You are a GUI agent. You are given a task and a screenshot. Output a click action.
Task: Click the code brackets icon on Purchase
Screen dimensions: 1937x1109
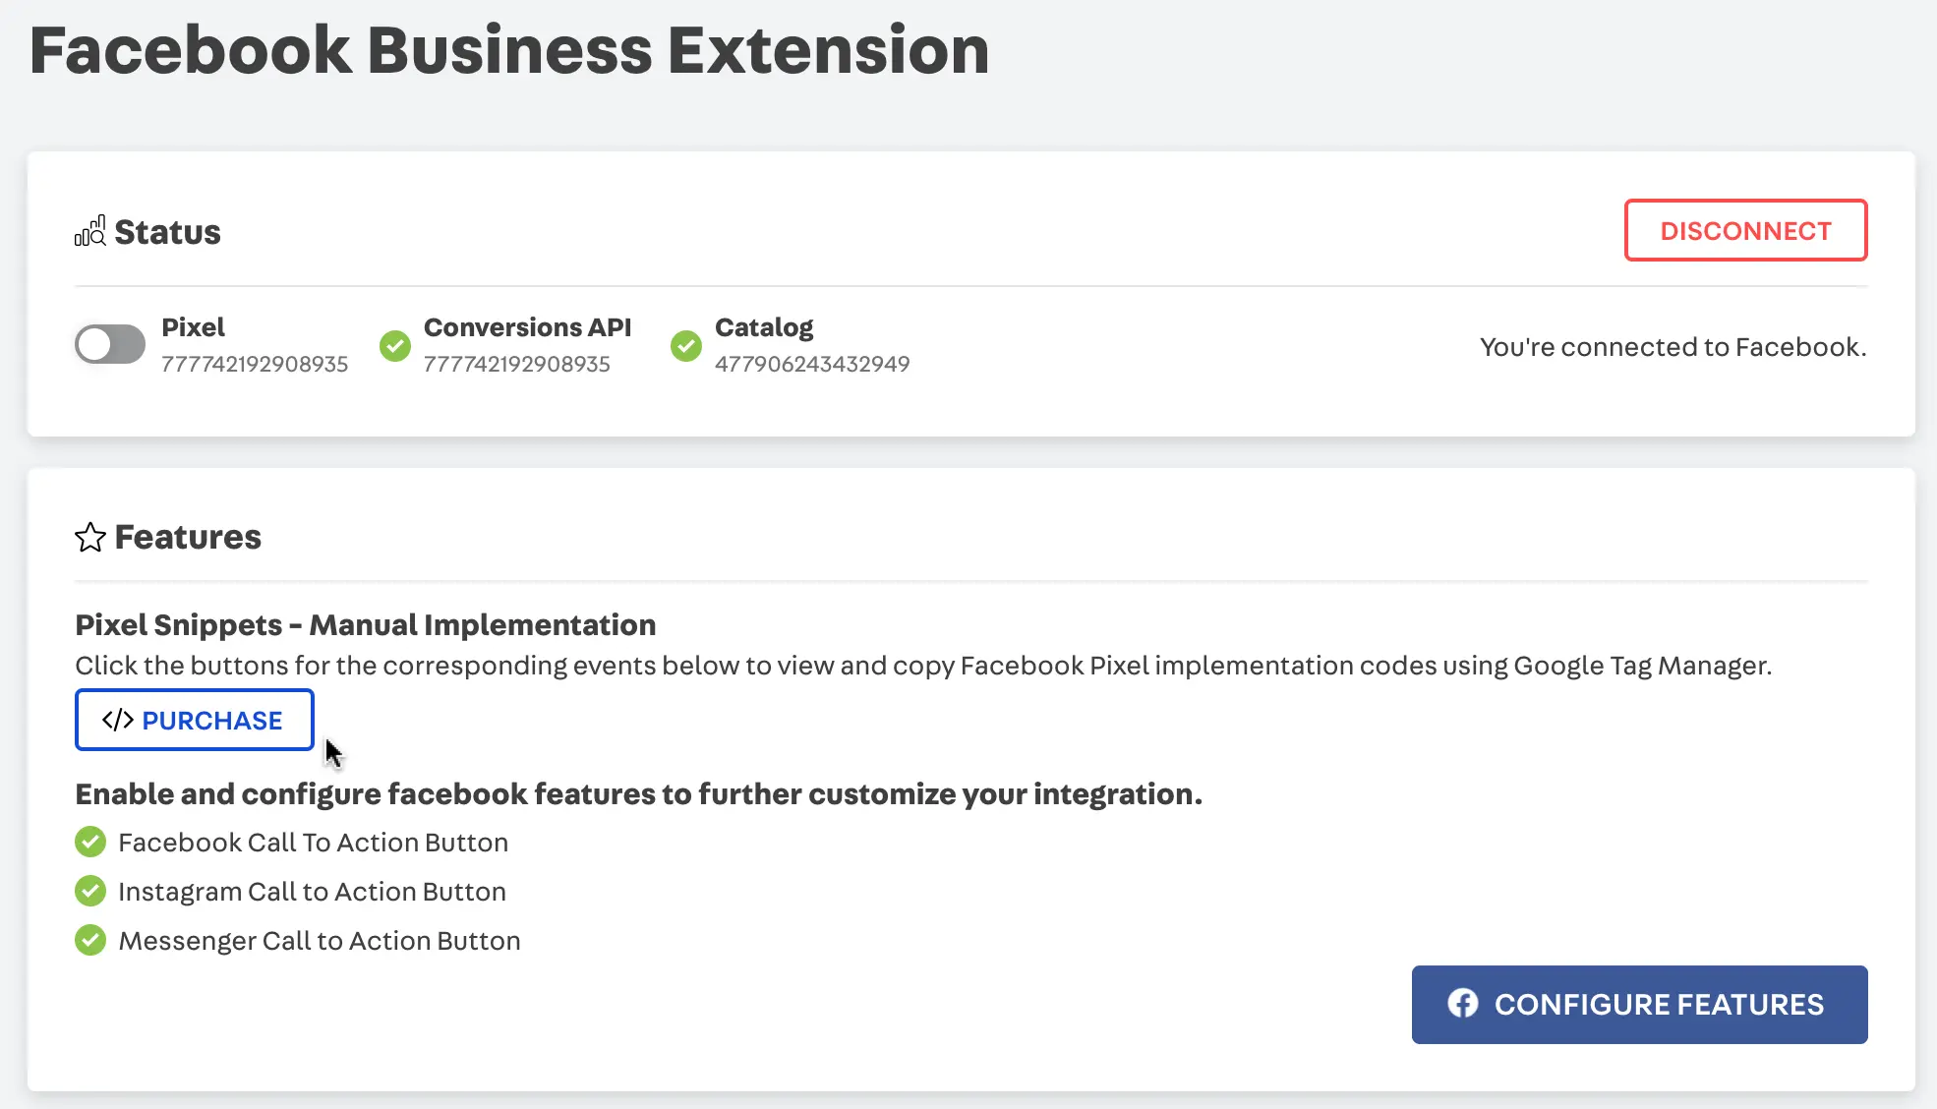117,720
